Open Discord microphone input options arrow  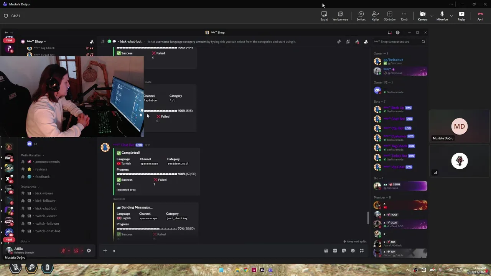(69, 251)
